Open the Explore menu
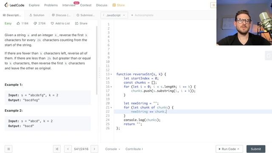This screenshot has width=272, height=153. click(x=34, y=5)
